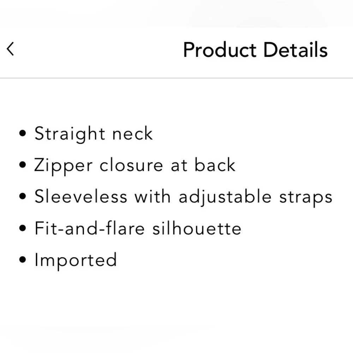Go back using the header chevron arrow
This screenshot has height=353, width=353.
click(10, 49)
